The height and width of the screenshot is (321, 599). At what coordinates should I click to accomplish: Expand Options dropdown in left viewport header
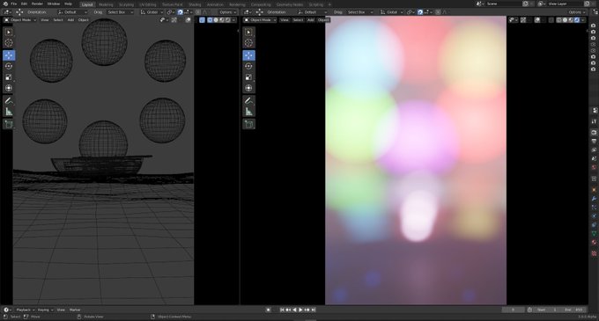point(227,12)
